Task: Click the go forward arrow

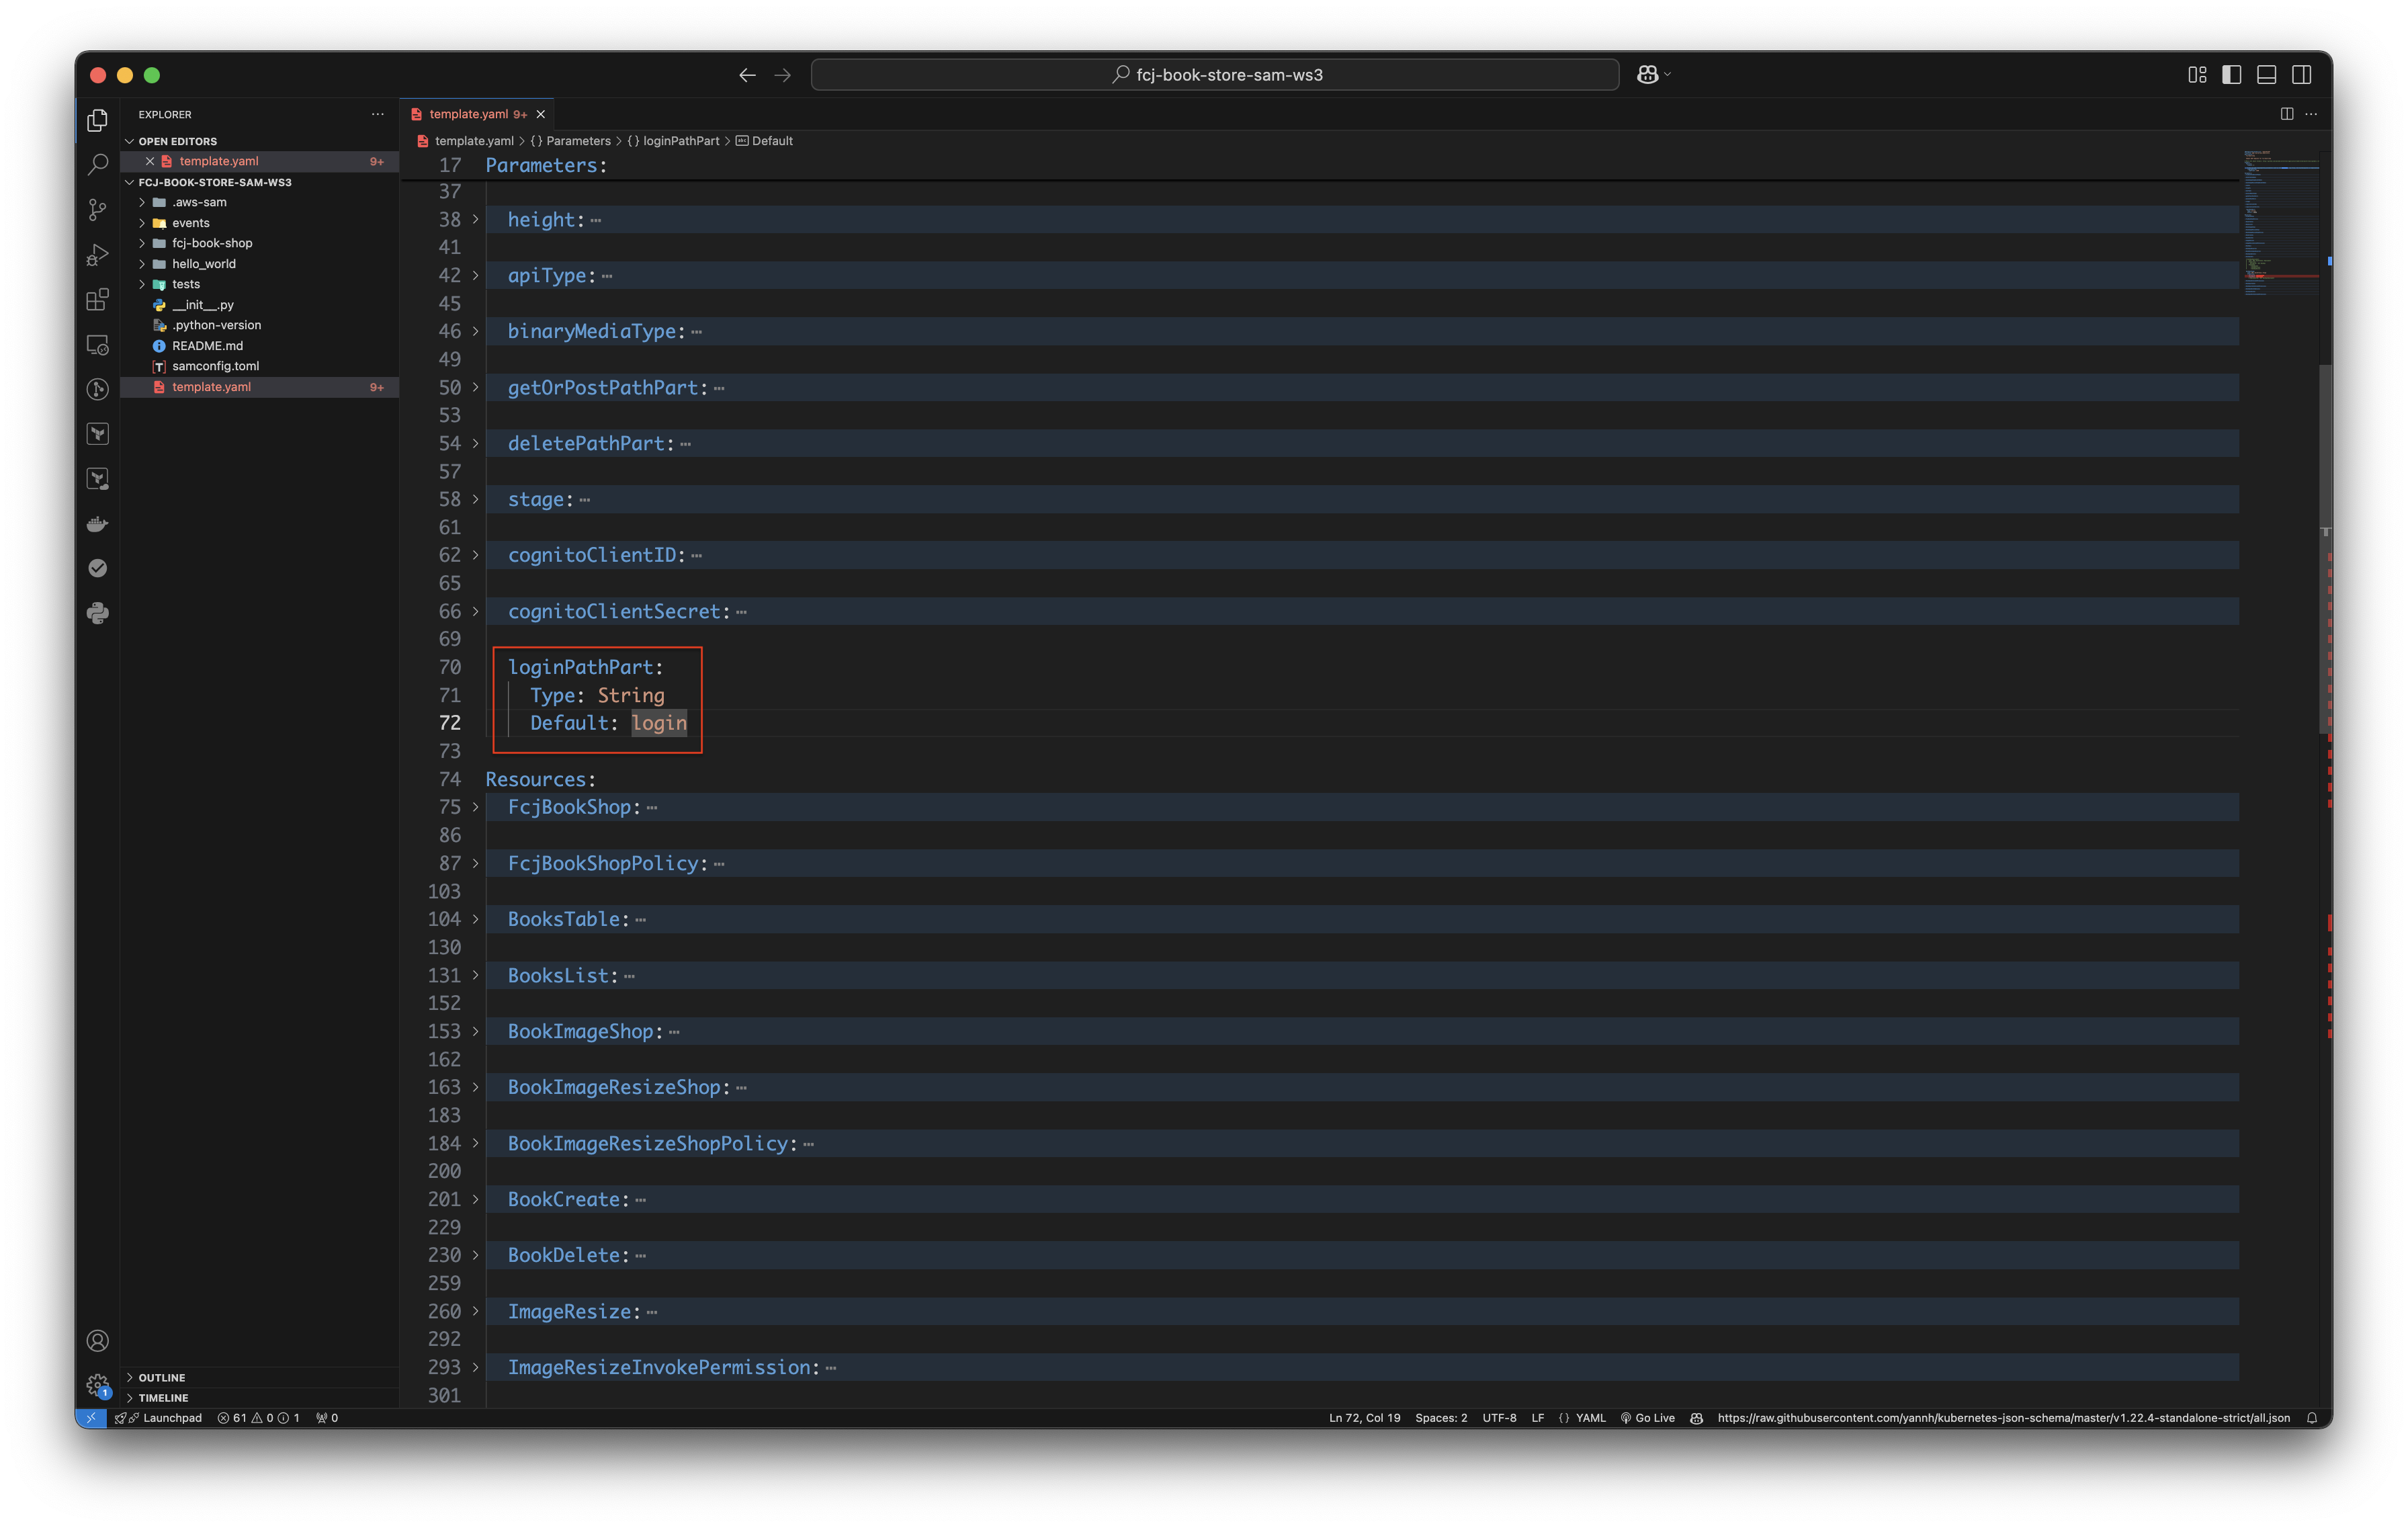Action: 782,75
